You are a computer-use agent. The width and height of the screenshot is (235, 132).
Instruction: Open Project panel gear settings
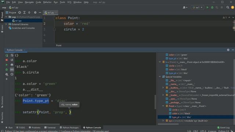pyautogui.click(x=35, y=12)
